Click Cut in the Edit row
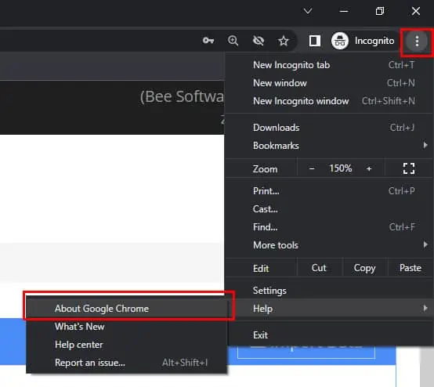Screen dimensions: 434x387 click(x=319, y=268)
